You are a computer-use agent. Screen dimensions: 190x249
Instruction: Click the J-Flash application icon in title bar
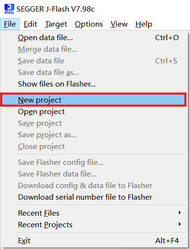click(x=9, y=9)
